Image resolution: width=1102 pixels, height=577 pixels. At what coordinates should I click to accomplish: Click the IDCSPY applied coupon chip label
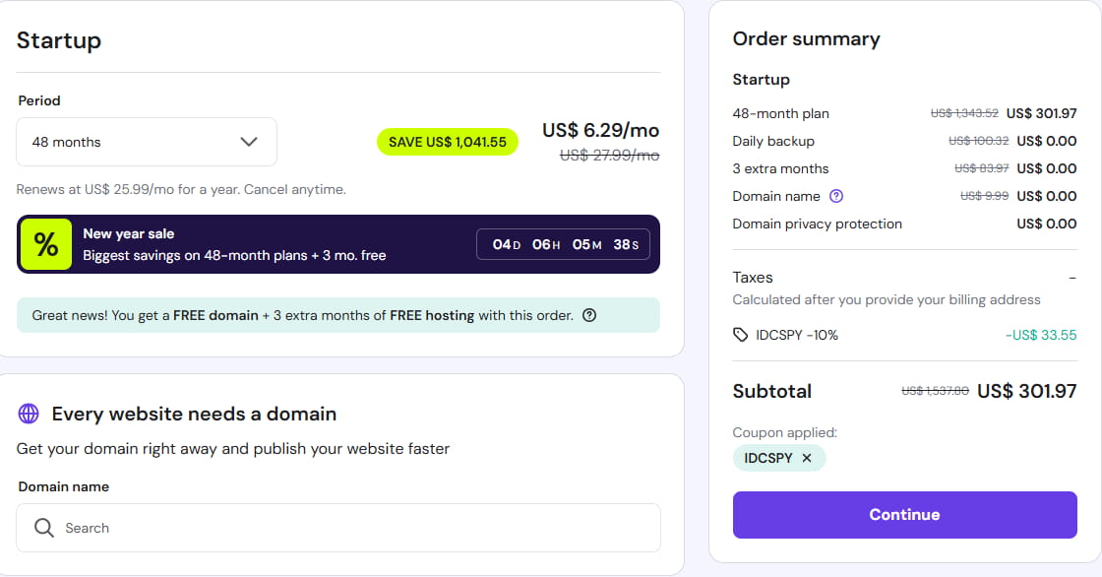766,458
